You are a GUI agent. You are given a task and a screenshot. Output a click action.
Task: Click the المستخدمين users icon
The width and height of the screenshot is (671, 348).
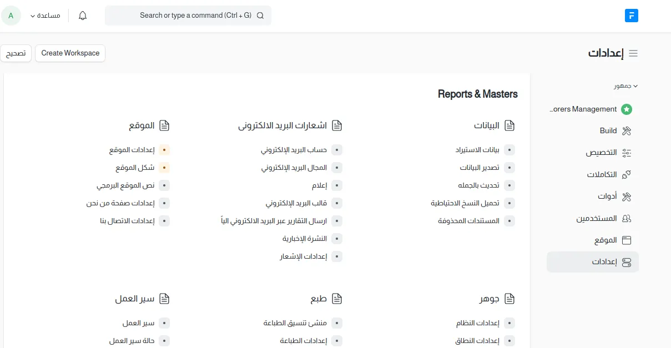[627, 219]
